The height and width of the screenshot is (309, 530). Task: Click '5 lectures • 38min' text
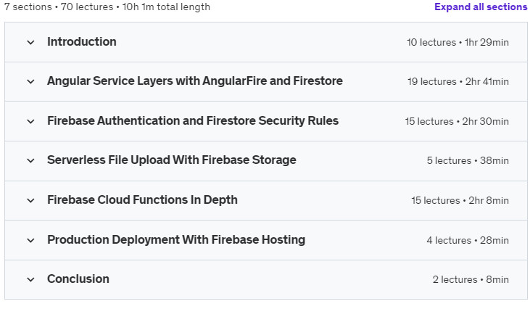pyautogui.click(x=468, y=160)
